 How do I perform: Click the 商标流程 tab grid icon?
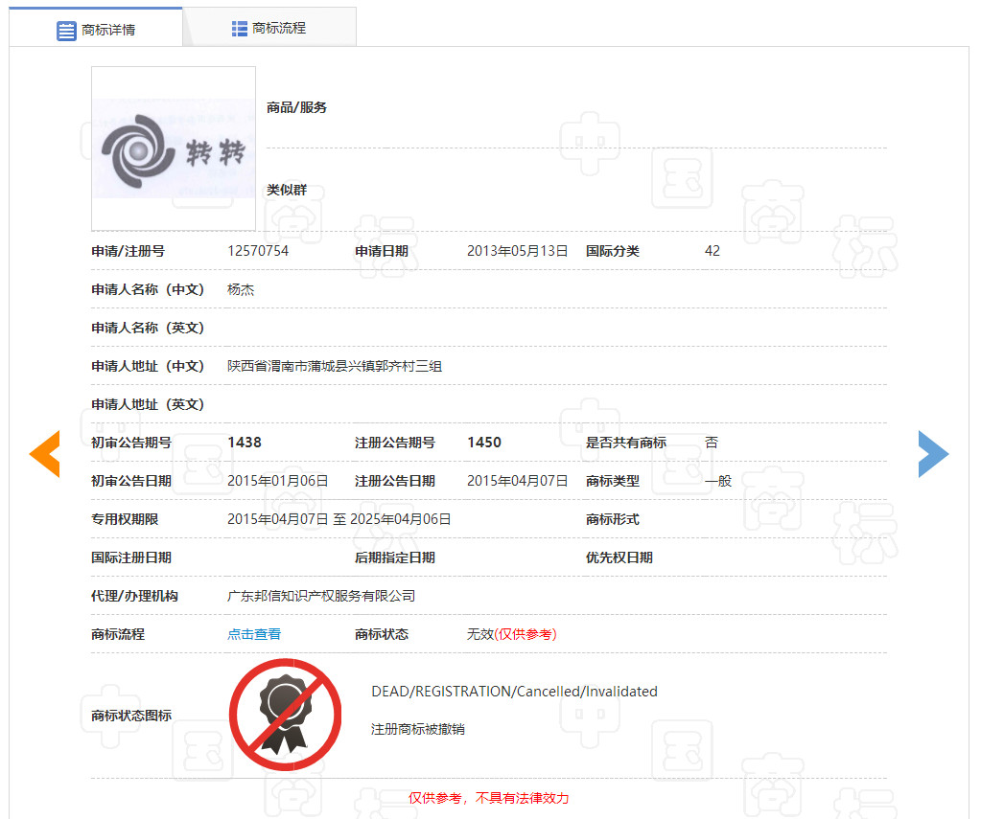tap(240, 28)
